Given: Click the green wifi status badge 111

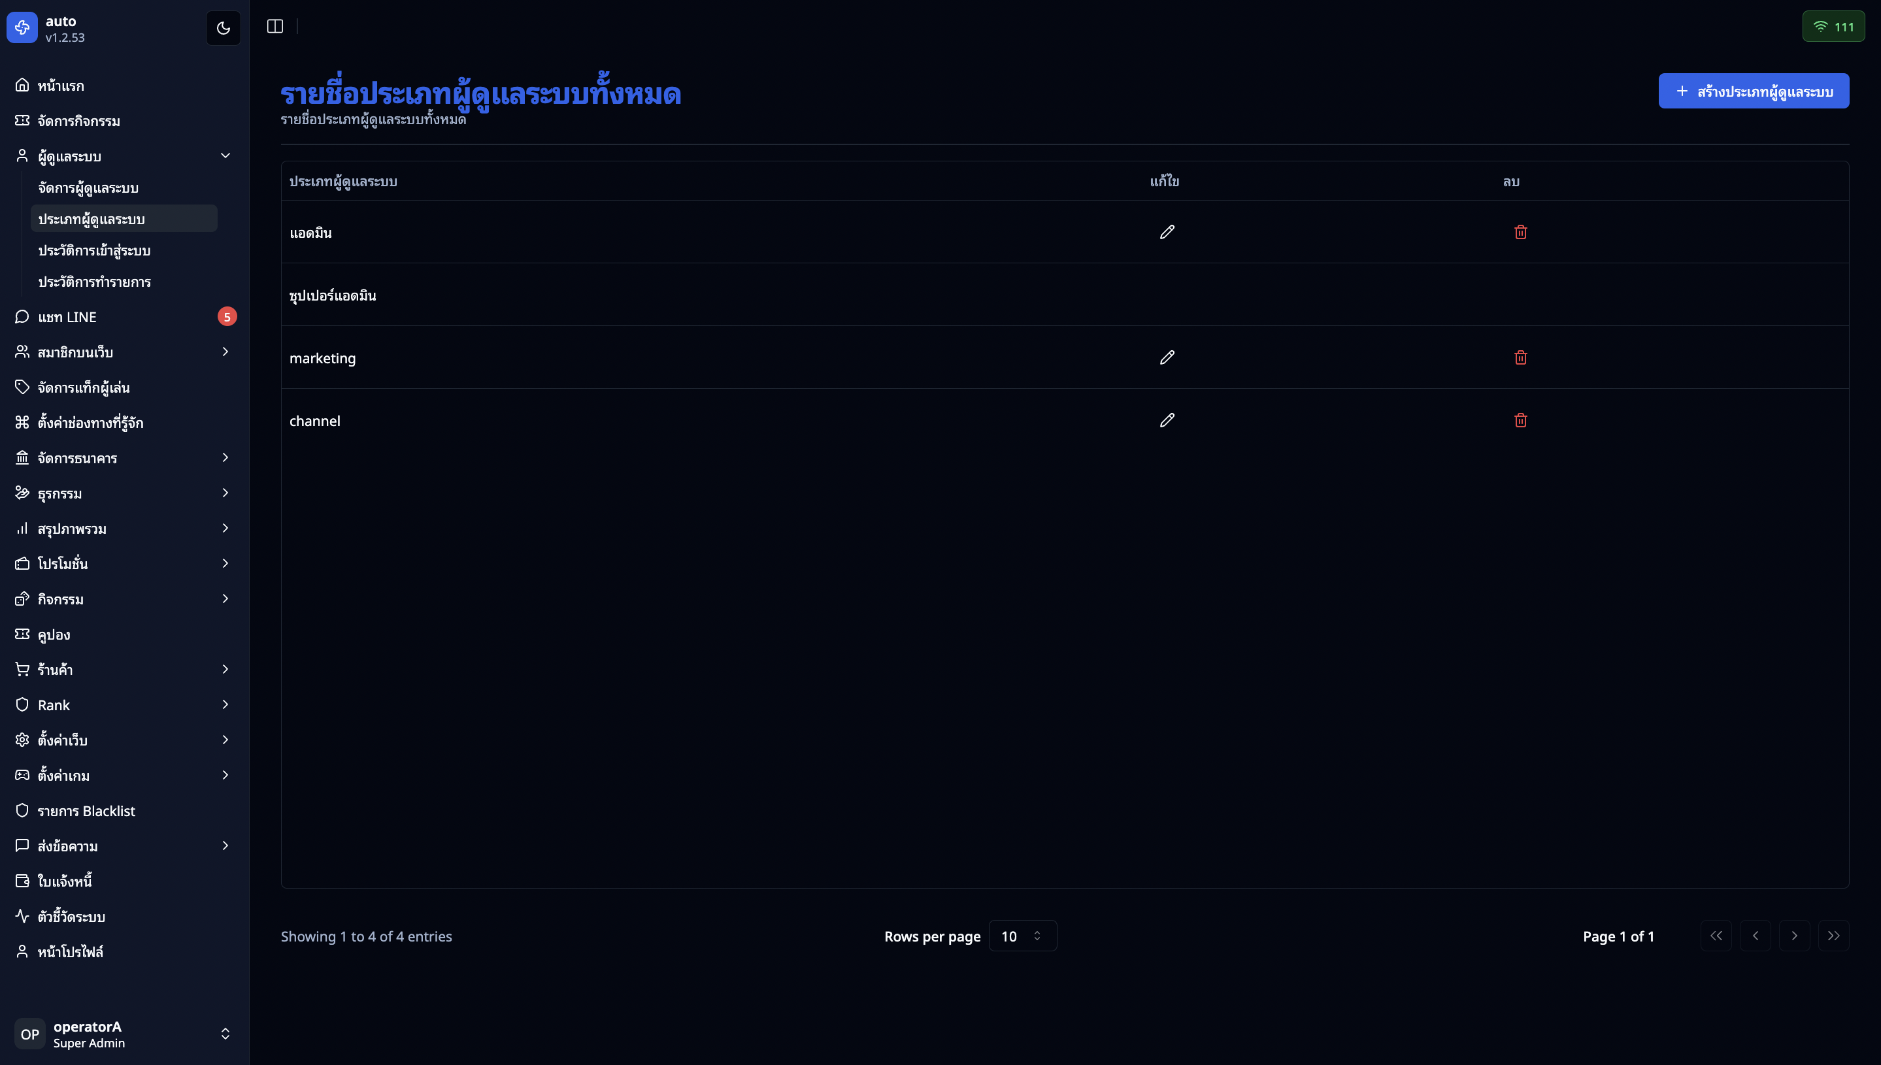Looking at the screenshot, I should coord(1833,26).
